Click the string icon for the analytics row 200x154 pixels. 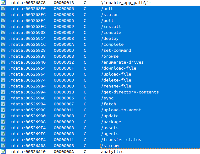(x=3, y=152)
